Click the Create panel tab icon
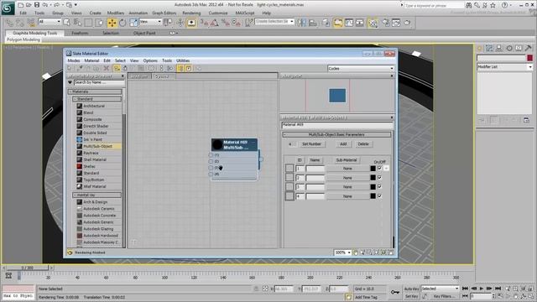The image size is (537, 302). coord(479,49)
